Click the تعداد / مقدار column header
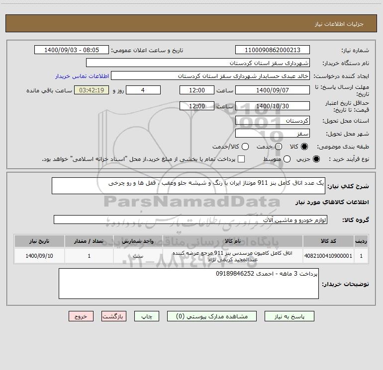The image size is (383, 370). coord(89,241)
